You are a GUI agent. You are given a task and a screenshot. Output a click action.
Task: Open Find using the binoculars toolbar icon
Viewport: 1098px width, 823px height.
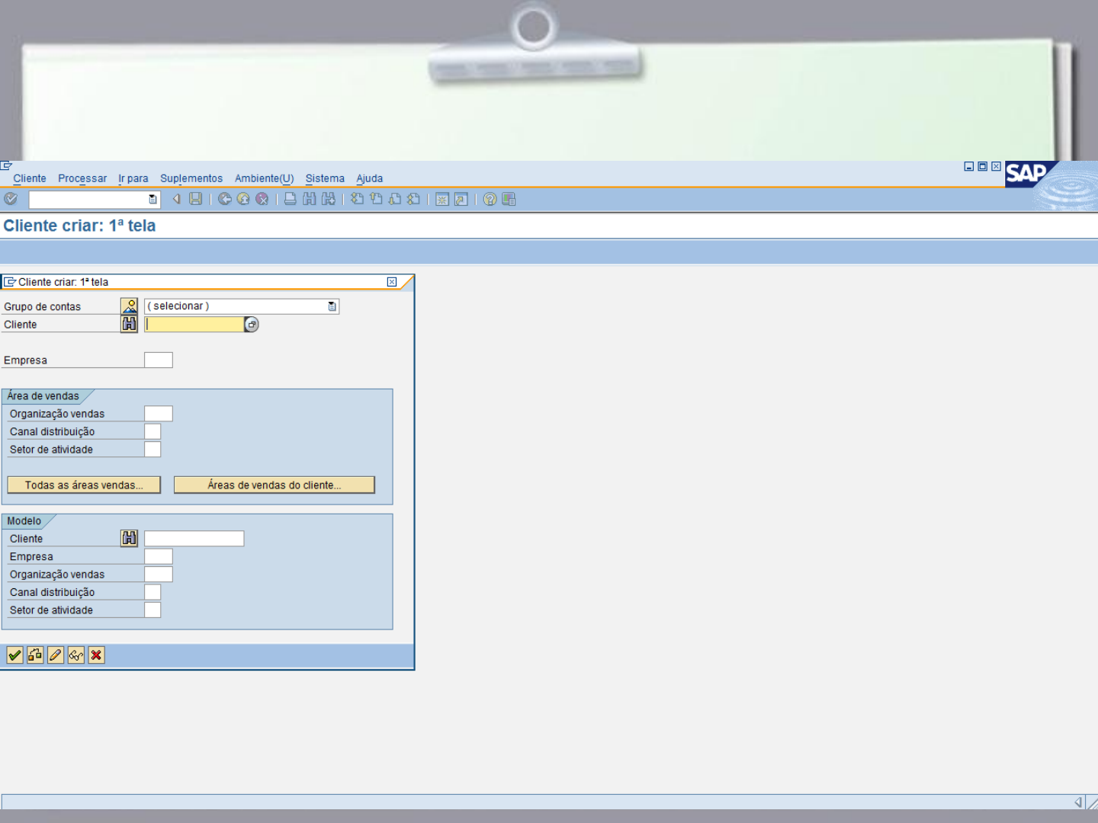point(308,200)
